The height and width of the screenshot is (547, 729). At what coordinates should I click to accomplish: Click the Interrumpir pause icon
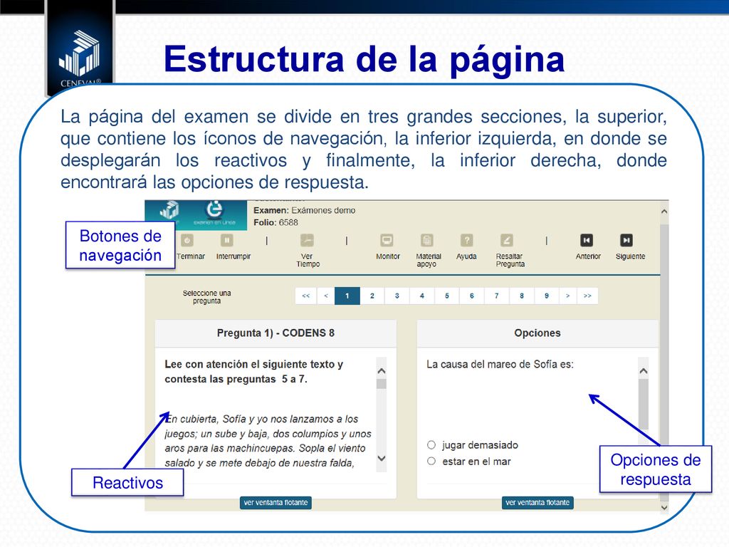[227, 241]
